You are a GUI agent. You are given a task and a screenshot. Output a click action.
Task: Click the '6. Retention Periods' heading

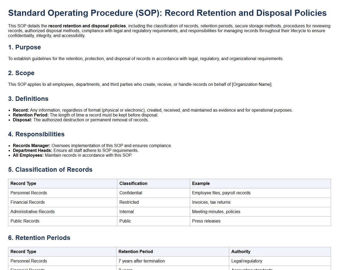click(x=39, y=238)
